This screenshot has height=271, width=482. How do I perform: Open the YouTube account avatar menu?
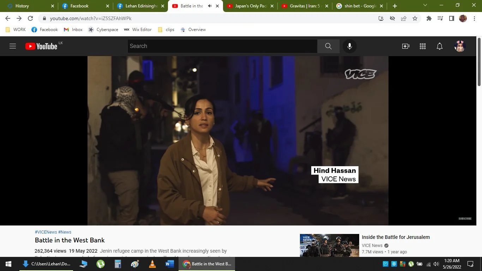click(x=460, y=46)
